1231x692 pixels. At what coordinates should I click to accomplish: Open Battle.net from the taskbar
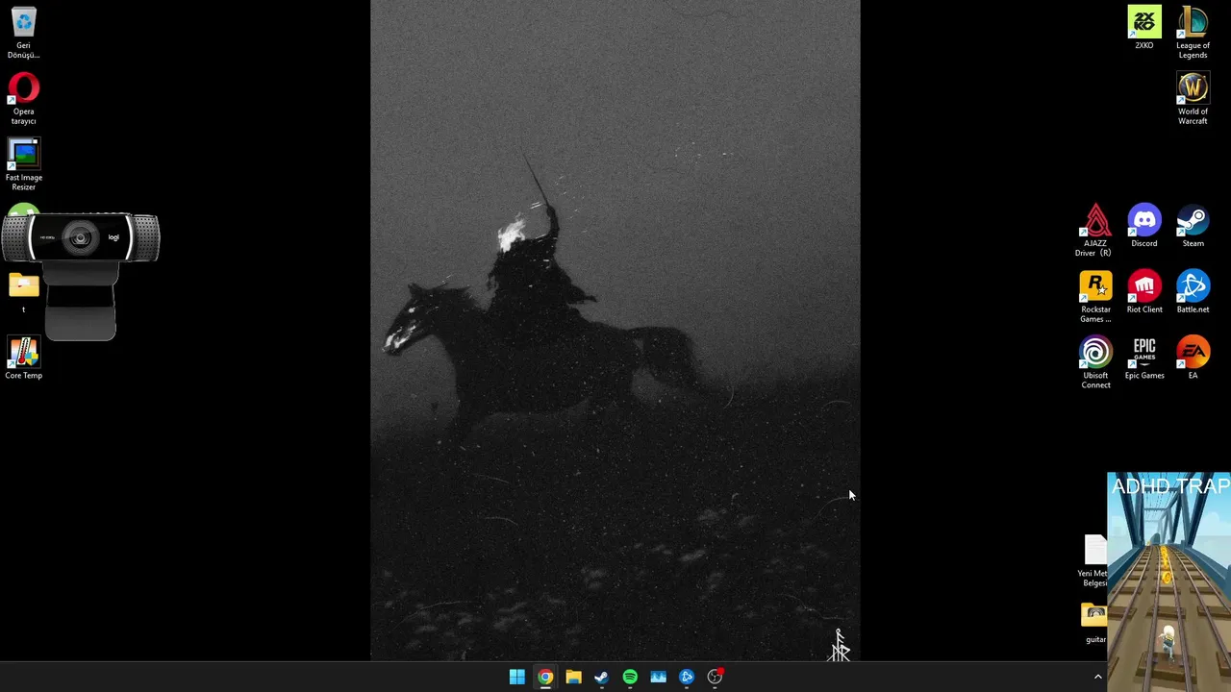tap(687, 677)
